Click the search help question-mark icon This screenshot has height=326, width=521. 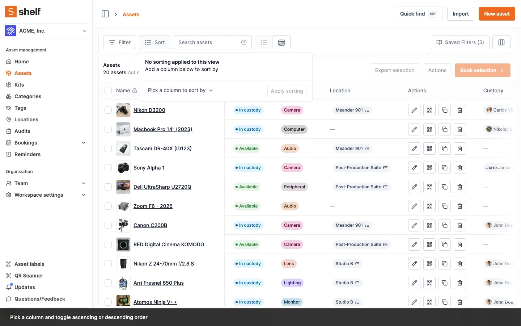coord(244,42)
